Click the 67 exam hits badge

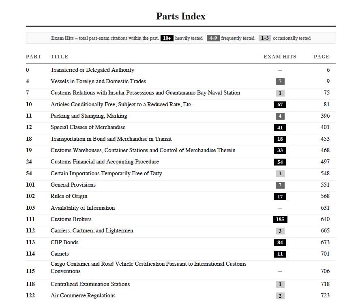point(280,105)
